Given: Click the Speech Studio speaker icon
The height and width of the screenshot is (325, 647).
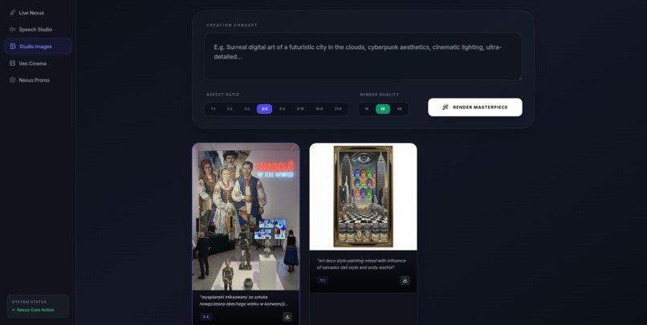Looking at the screenshot, I should [12, 29].
